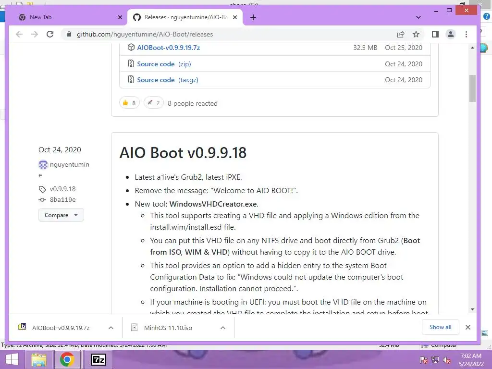Click Oct 25, 2020 date text
The height and width of the screenshot is (369, 492).
click(404, 48)
